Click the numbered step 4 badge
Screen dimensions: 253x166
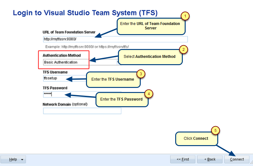tap(149, 94)
